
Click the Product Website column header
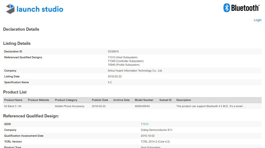tap(38, 100)
